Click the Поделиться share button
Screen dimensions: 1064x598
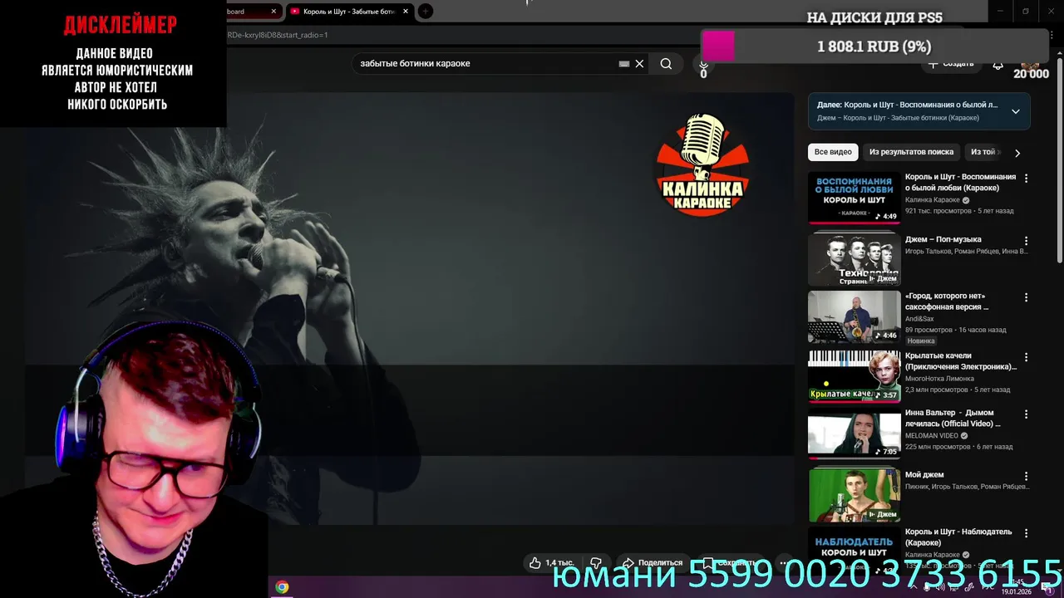[x=653, y=562]
